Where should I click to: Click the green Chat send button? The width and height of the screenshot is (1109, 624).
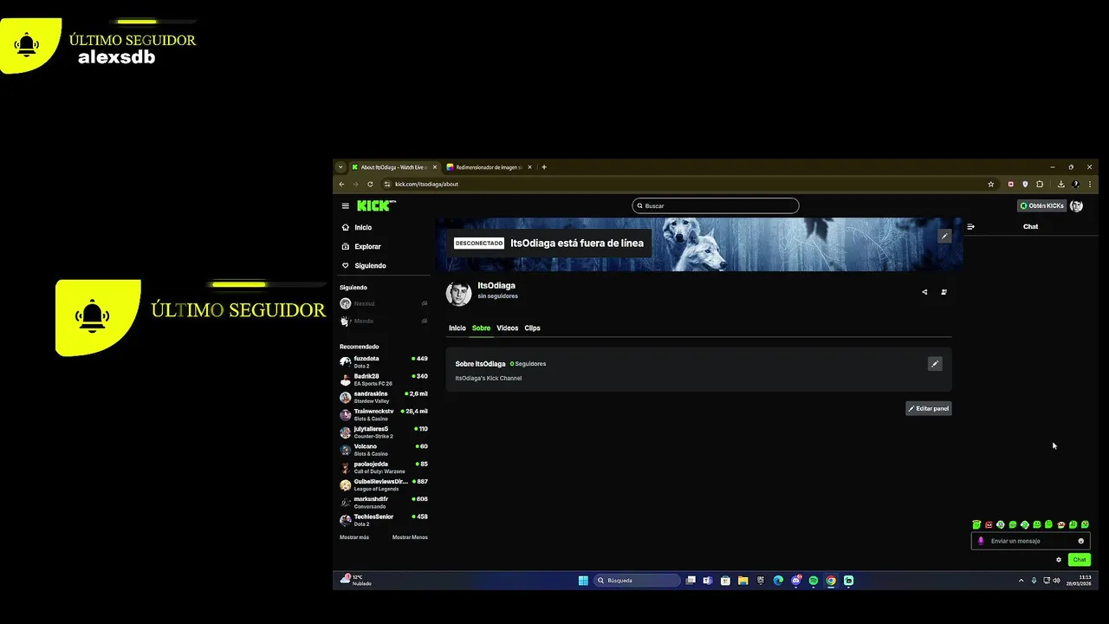tap(1079, 560)
